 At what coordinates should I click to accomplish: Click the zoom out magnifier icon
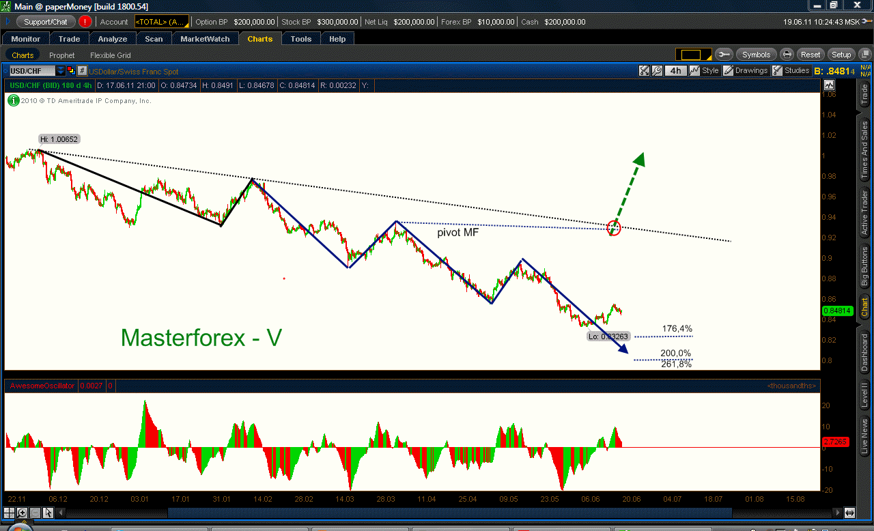click(36, 513)
